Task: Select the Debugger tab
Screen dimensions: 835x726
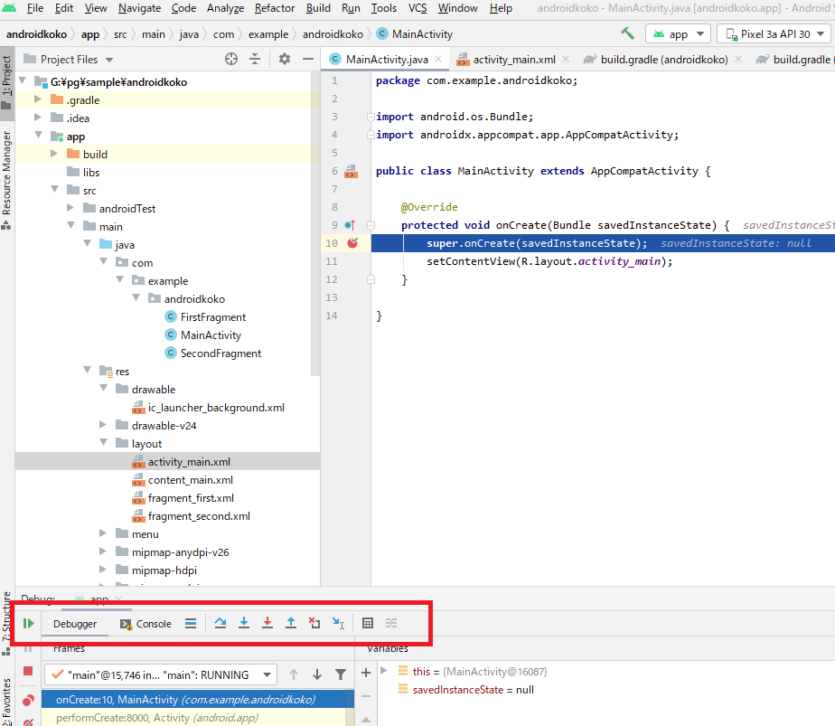Action: (x=75, y=624)
